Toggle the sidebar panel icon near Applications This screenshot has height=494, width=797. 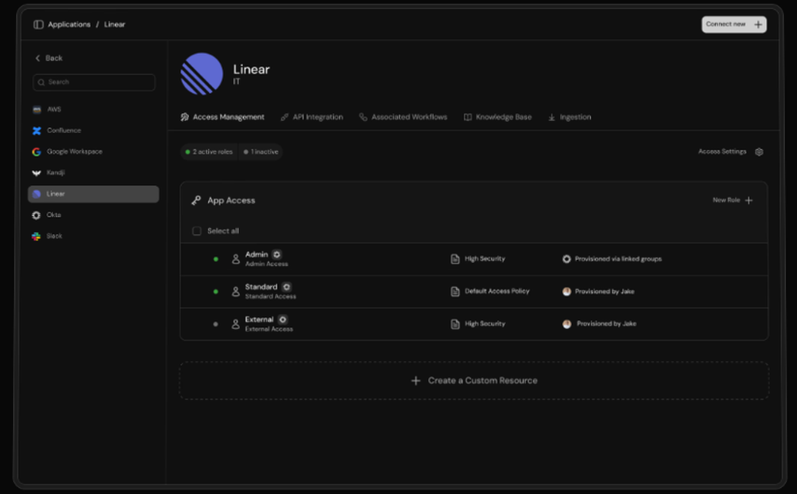point(38,25)
